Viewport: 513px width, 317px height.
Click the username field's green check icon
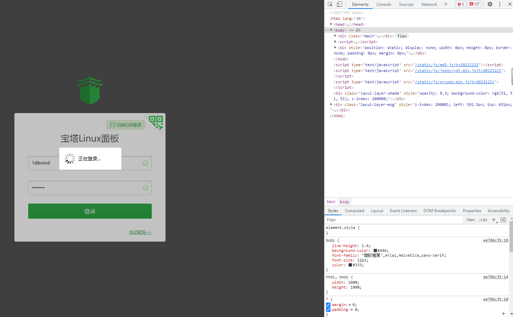click(x=146, y=163)
